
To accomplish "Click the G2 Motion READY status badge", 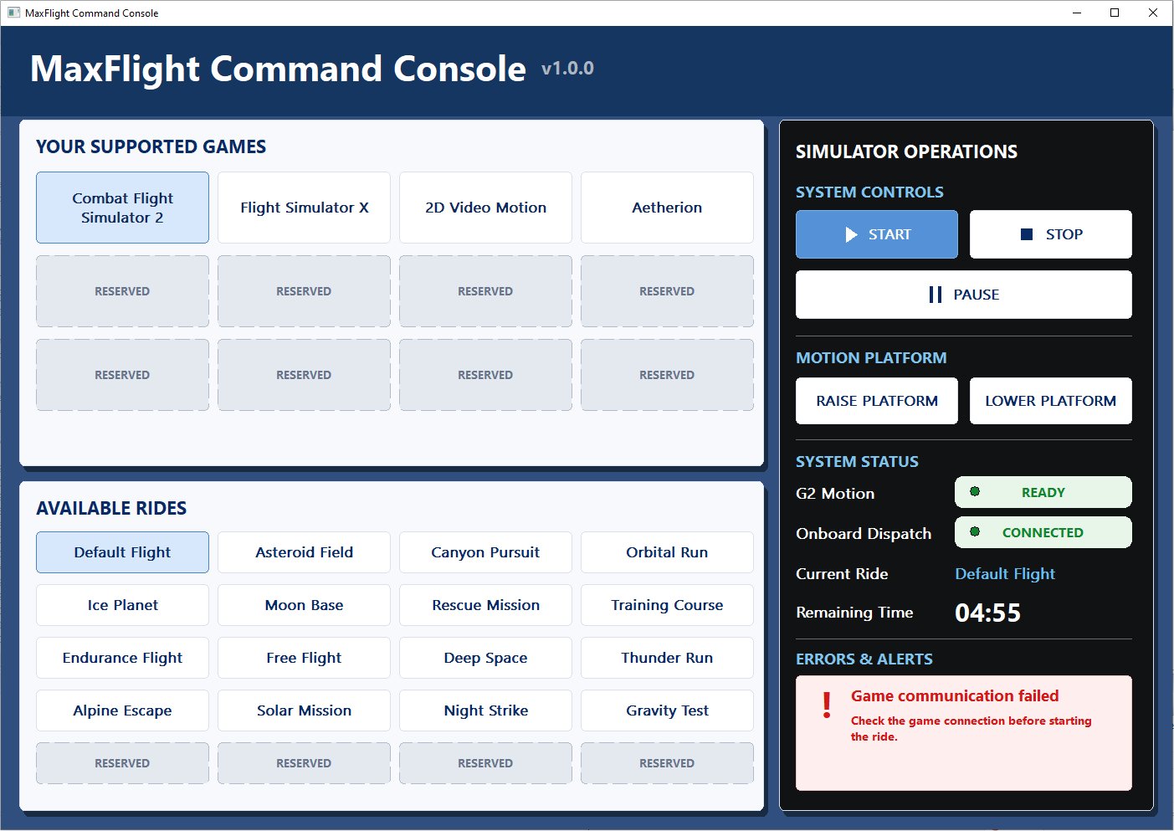I will pyautogui.click(x=1043, y=492).
